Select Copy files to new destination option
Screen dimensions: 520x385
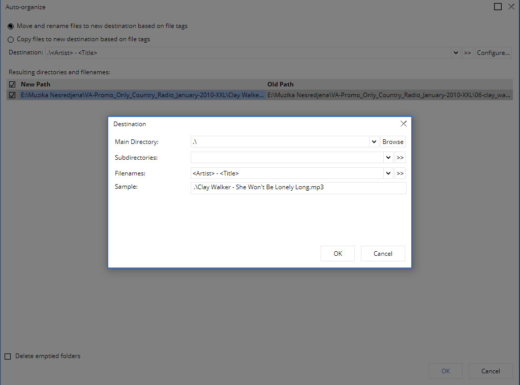coord(11,39)
